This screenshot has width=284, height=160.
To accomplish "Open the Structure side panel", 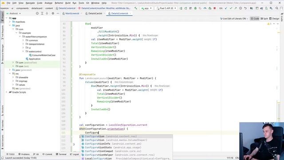I will point(2,111).
